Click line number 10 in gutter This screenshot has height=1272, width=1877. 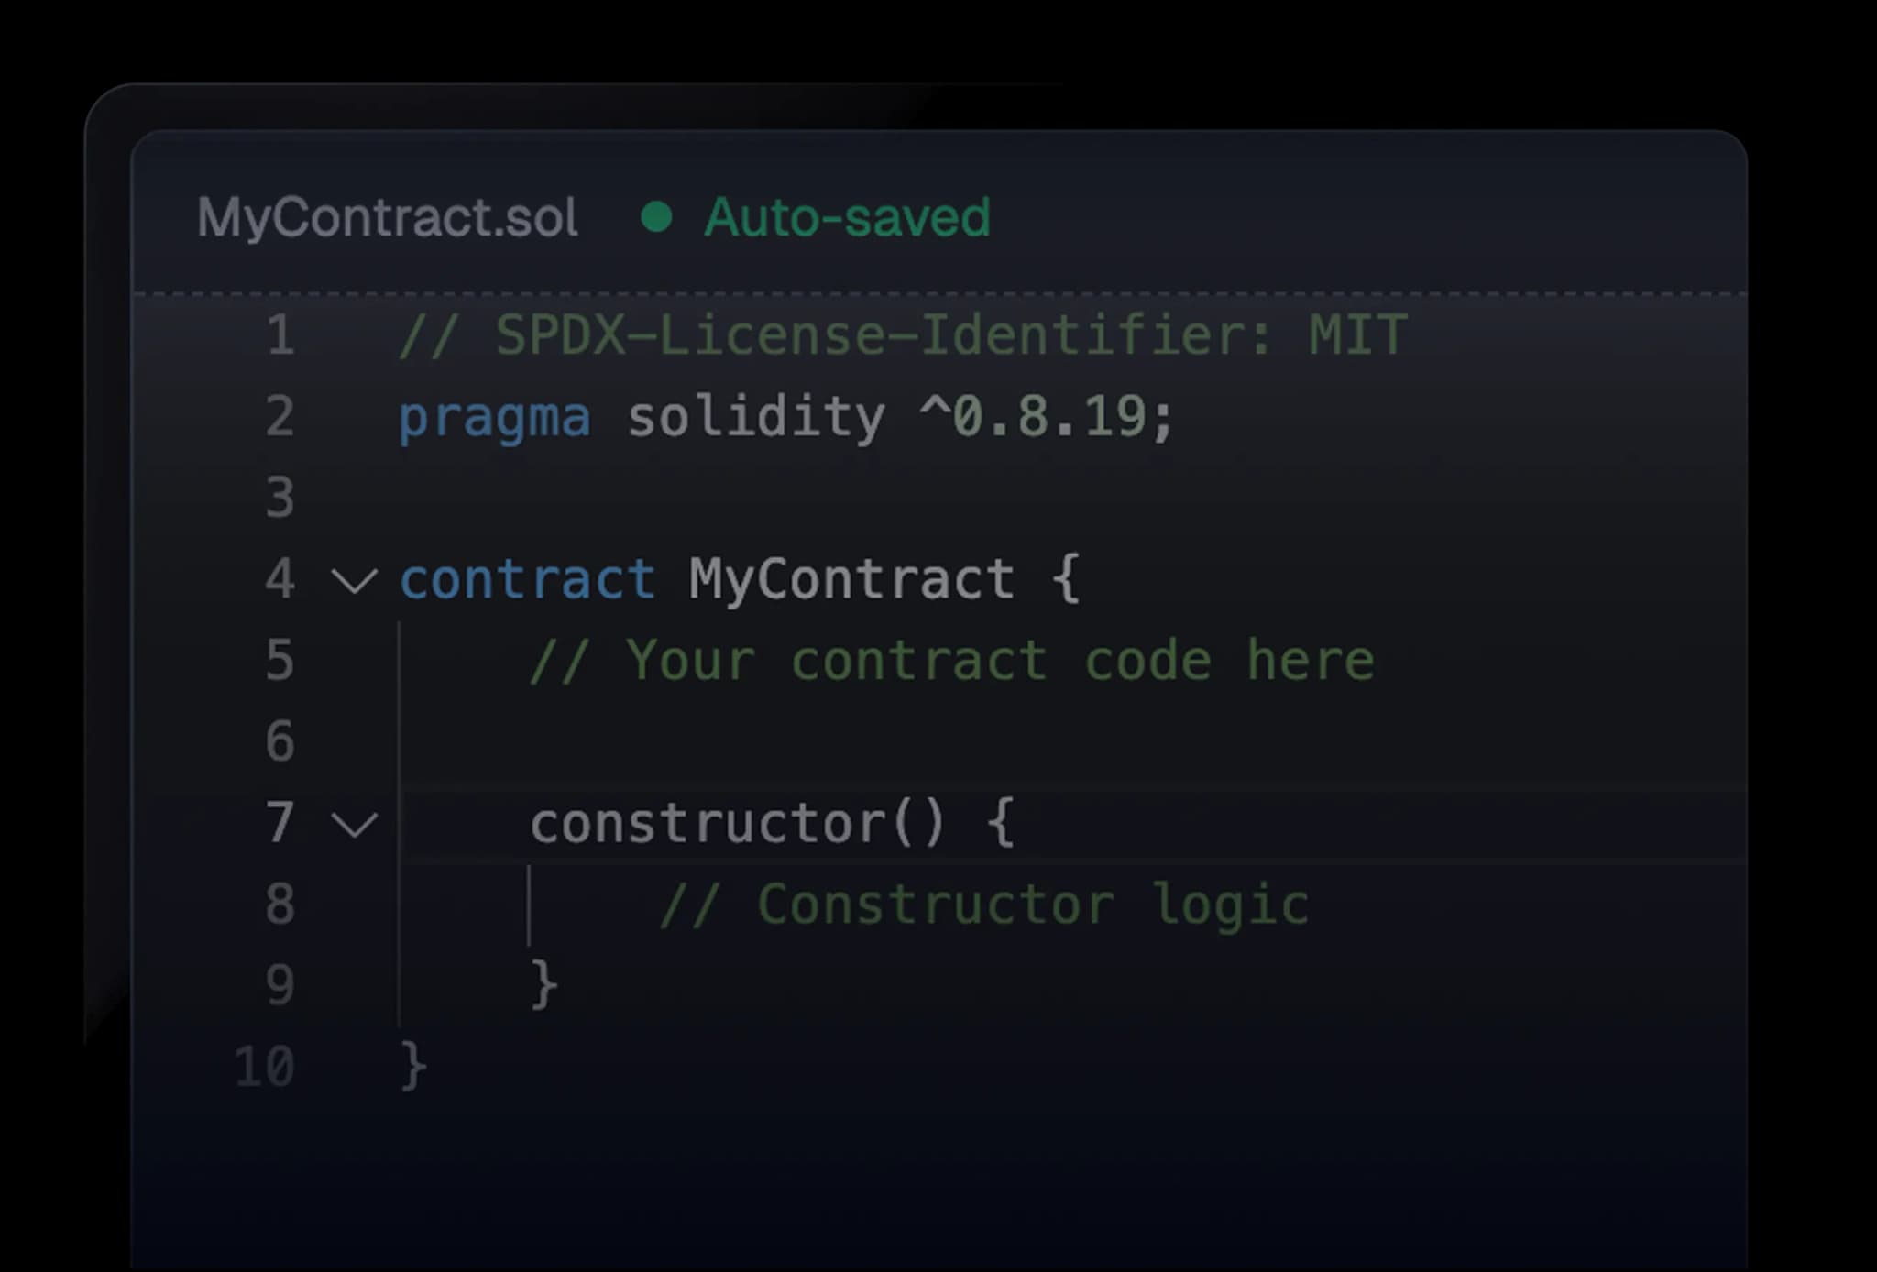(x=265, y=1067)
